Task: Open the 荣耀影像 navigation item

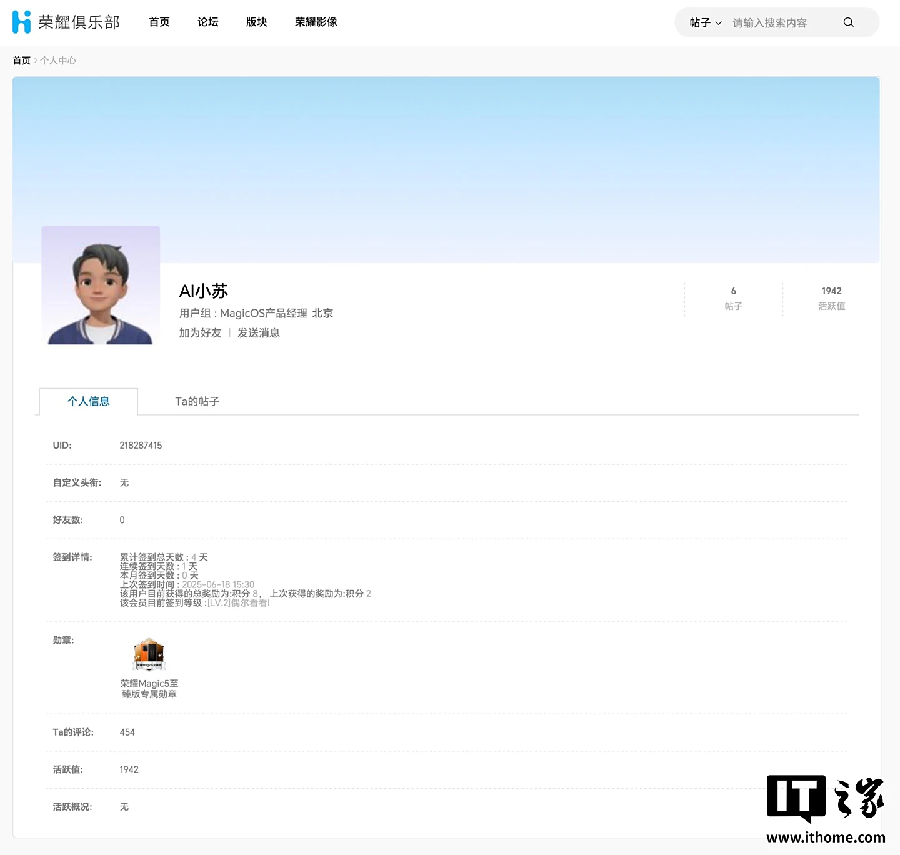Action: 316,22
